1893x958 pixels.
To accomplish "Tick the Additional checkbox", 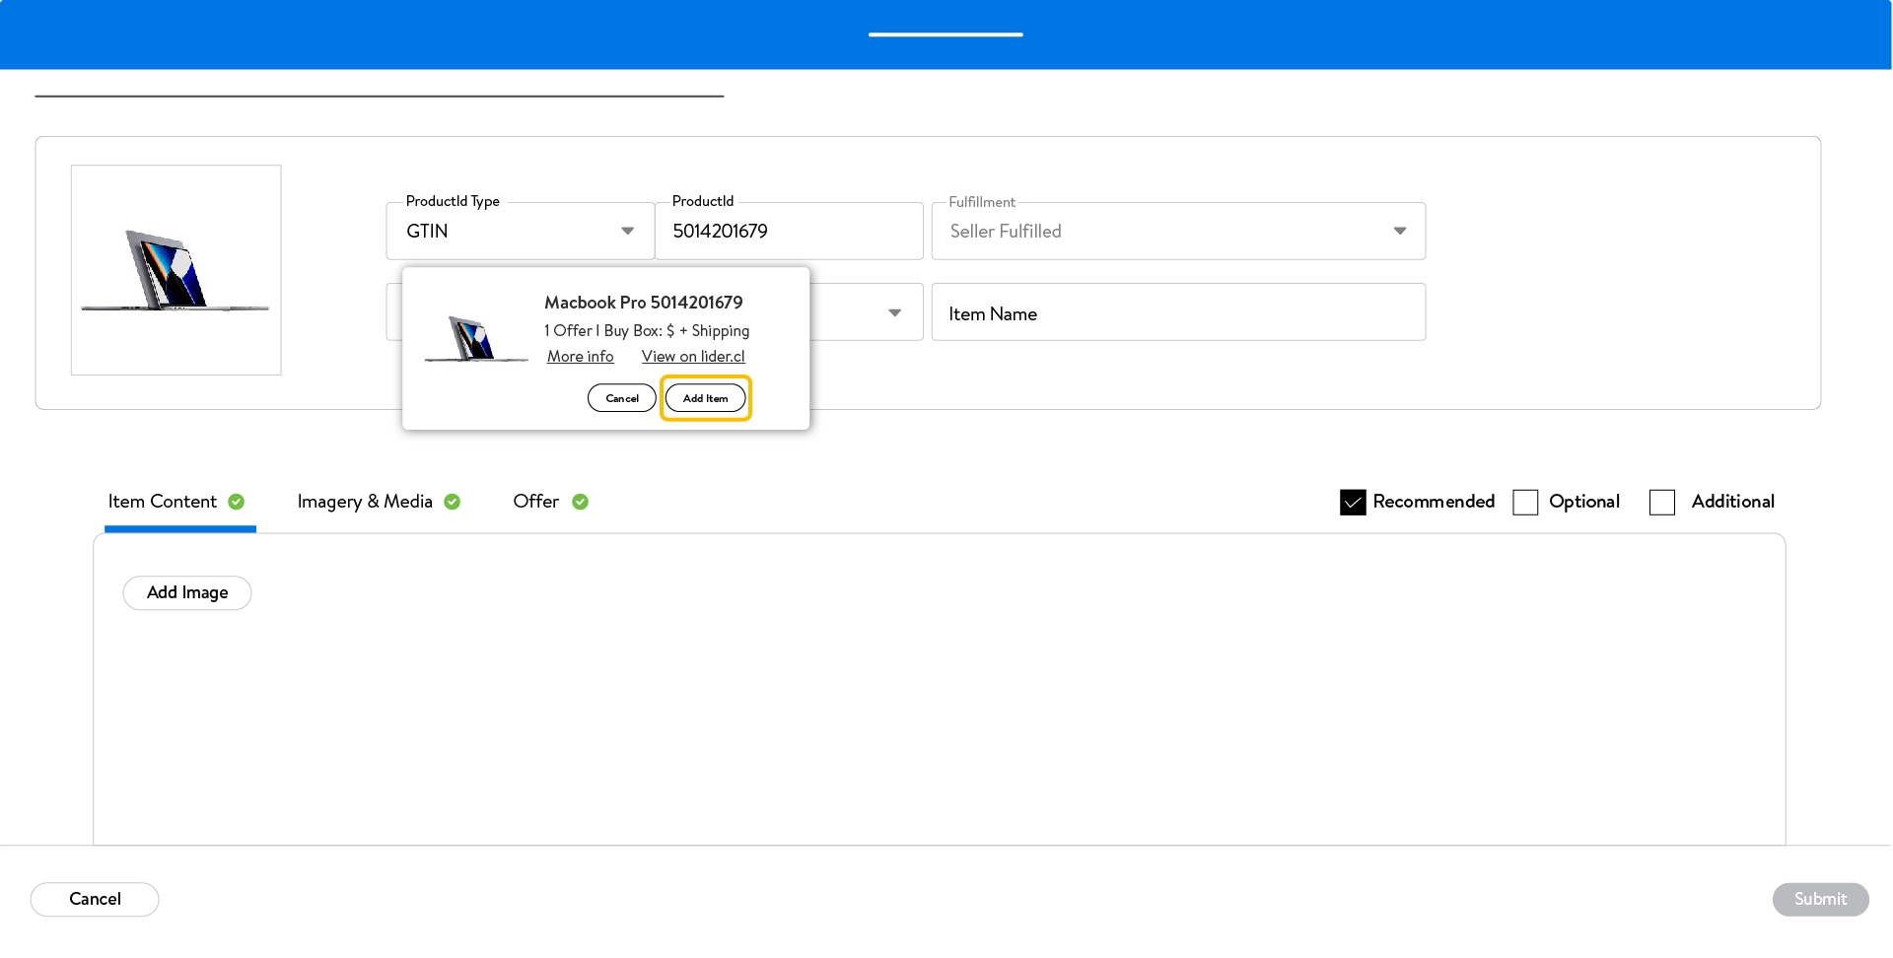I will 1662,503.
